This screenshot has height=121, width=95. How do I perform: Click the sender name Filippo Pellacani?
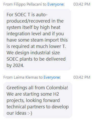coord(28,4)
